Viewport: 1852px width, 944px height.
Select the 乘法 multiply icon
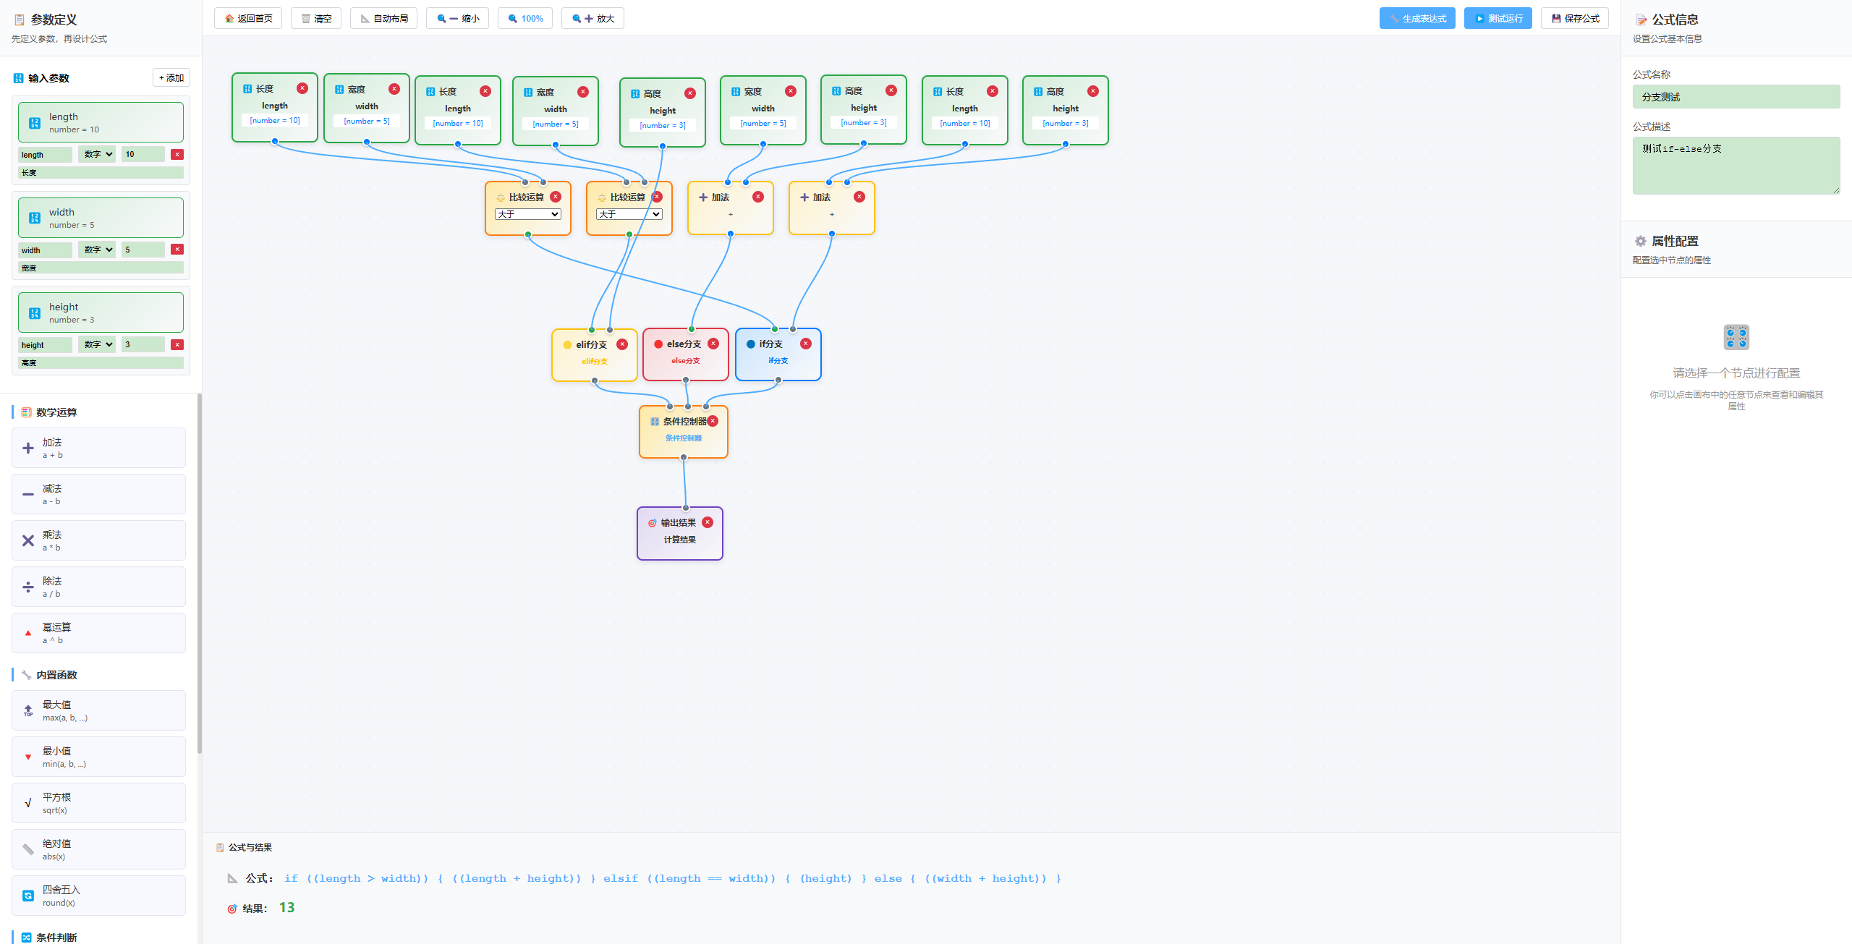tap(28, 541)
